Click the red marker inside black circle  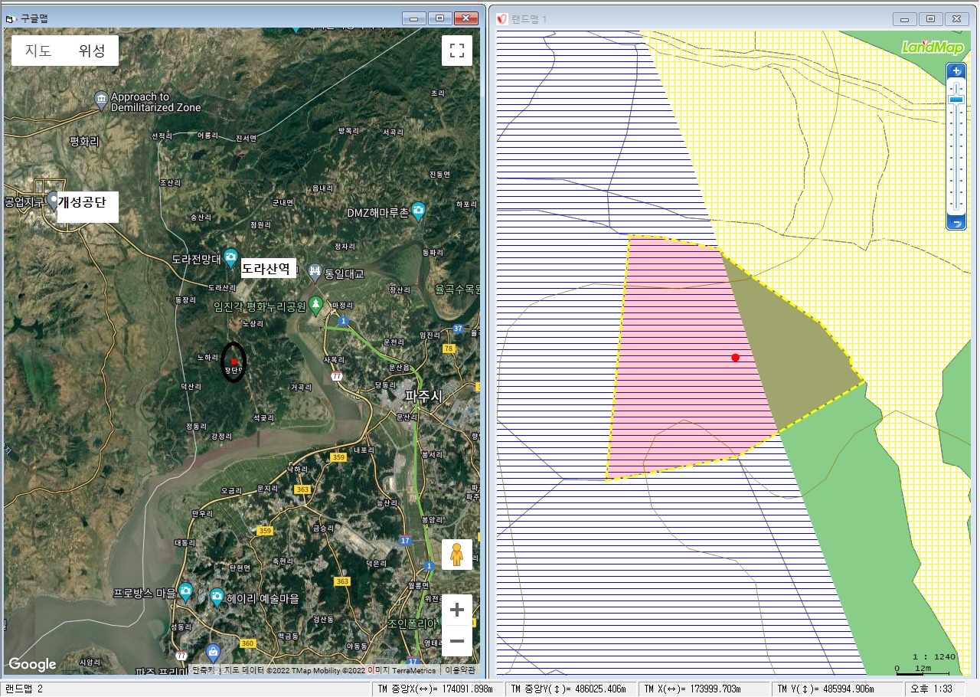(x=234, y=362)
